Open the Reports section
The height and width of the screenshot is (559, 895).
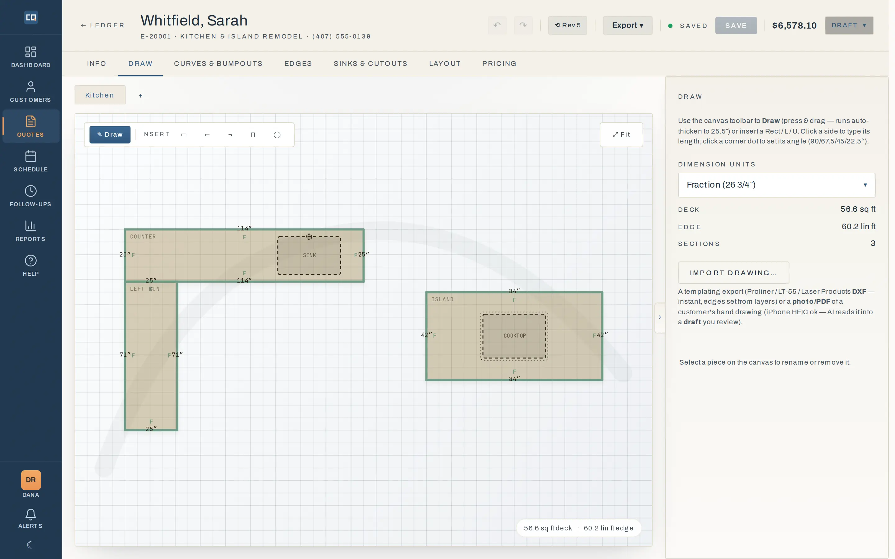(x=31, y=231)
